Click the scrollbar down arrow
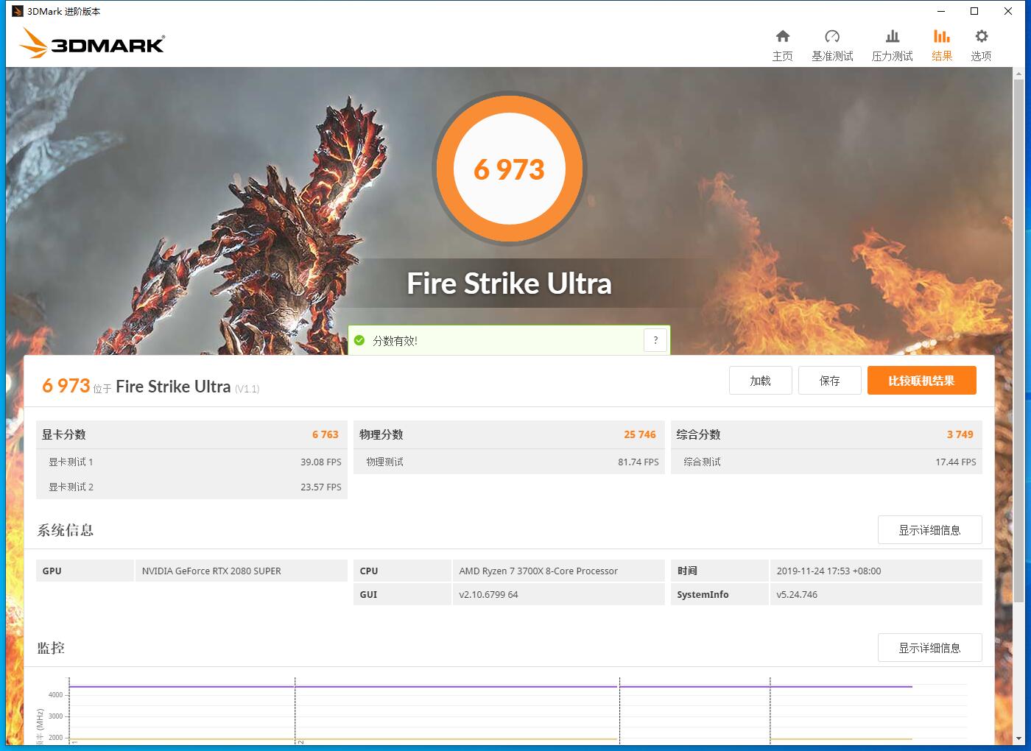 point(1018,738)
